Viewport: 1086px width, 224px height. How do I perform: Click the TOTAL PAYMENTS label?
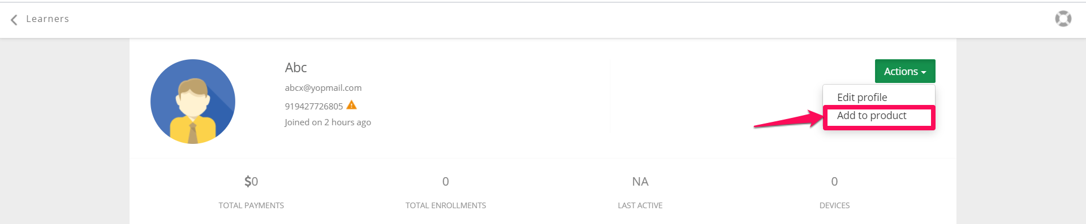[251, 205]
